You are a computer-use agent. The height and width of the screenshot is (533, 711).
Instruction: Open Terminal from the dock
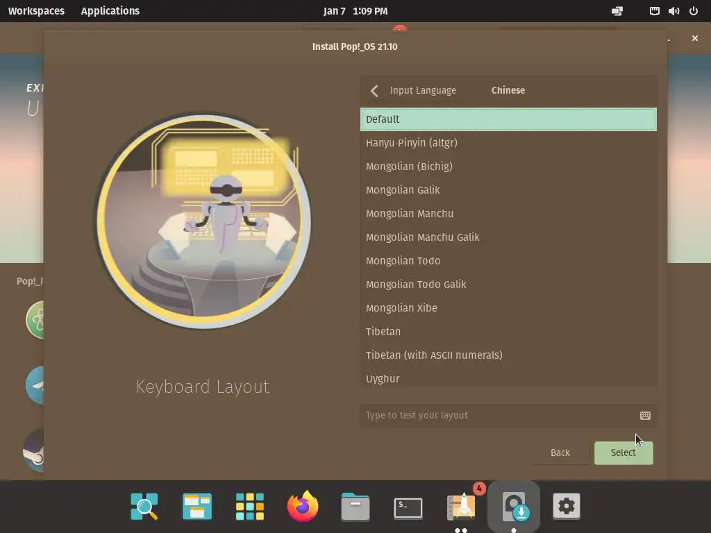pyautogui.click(x=408, y=507)
